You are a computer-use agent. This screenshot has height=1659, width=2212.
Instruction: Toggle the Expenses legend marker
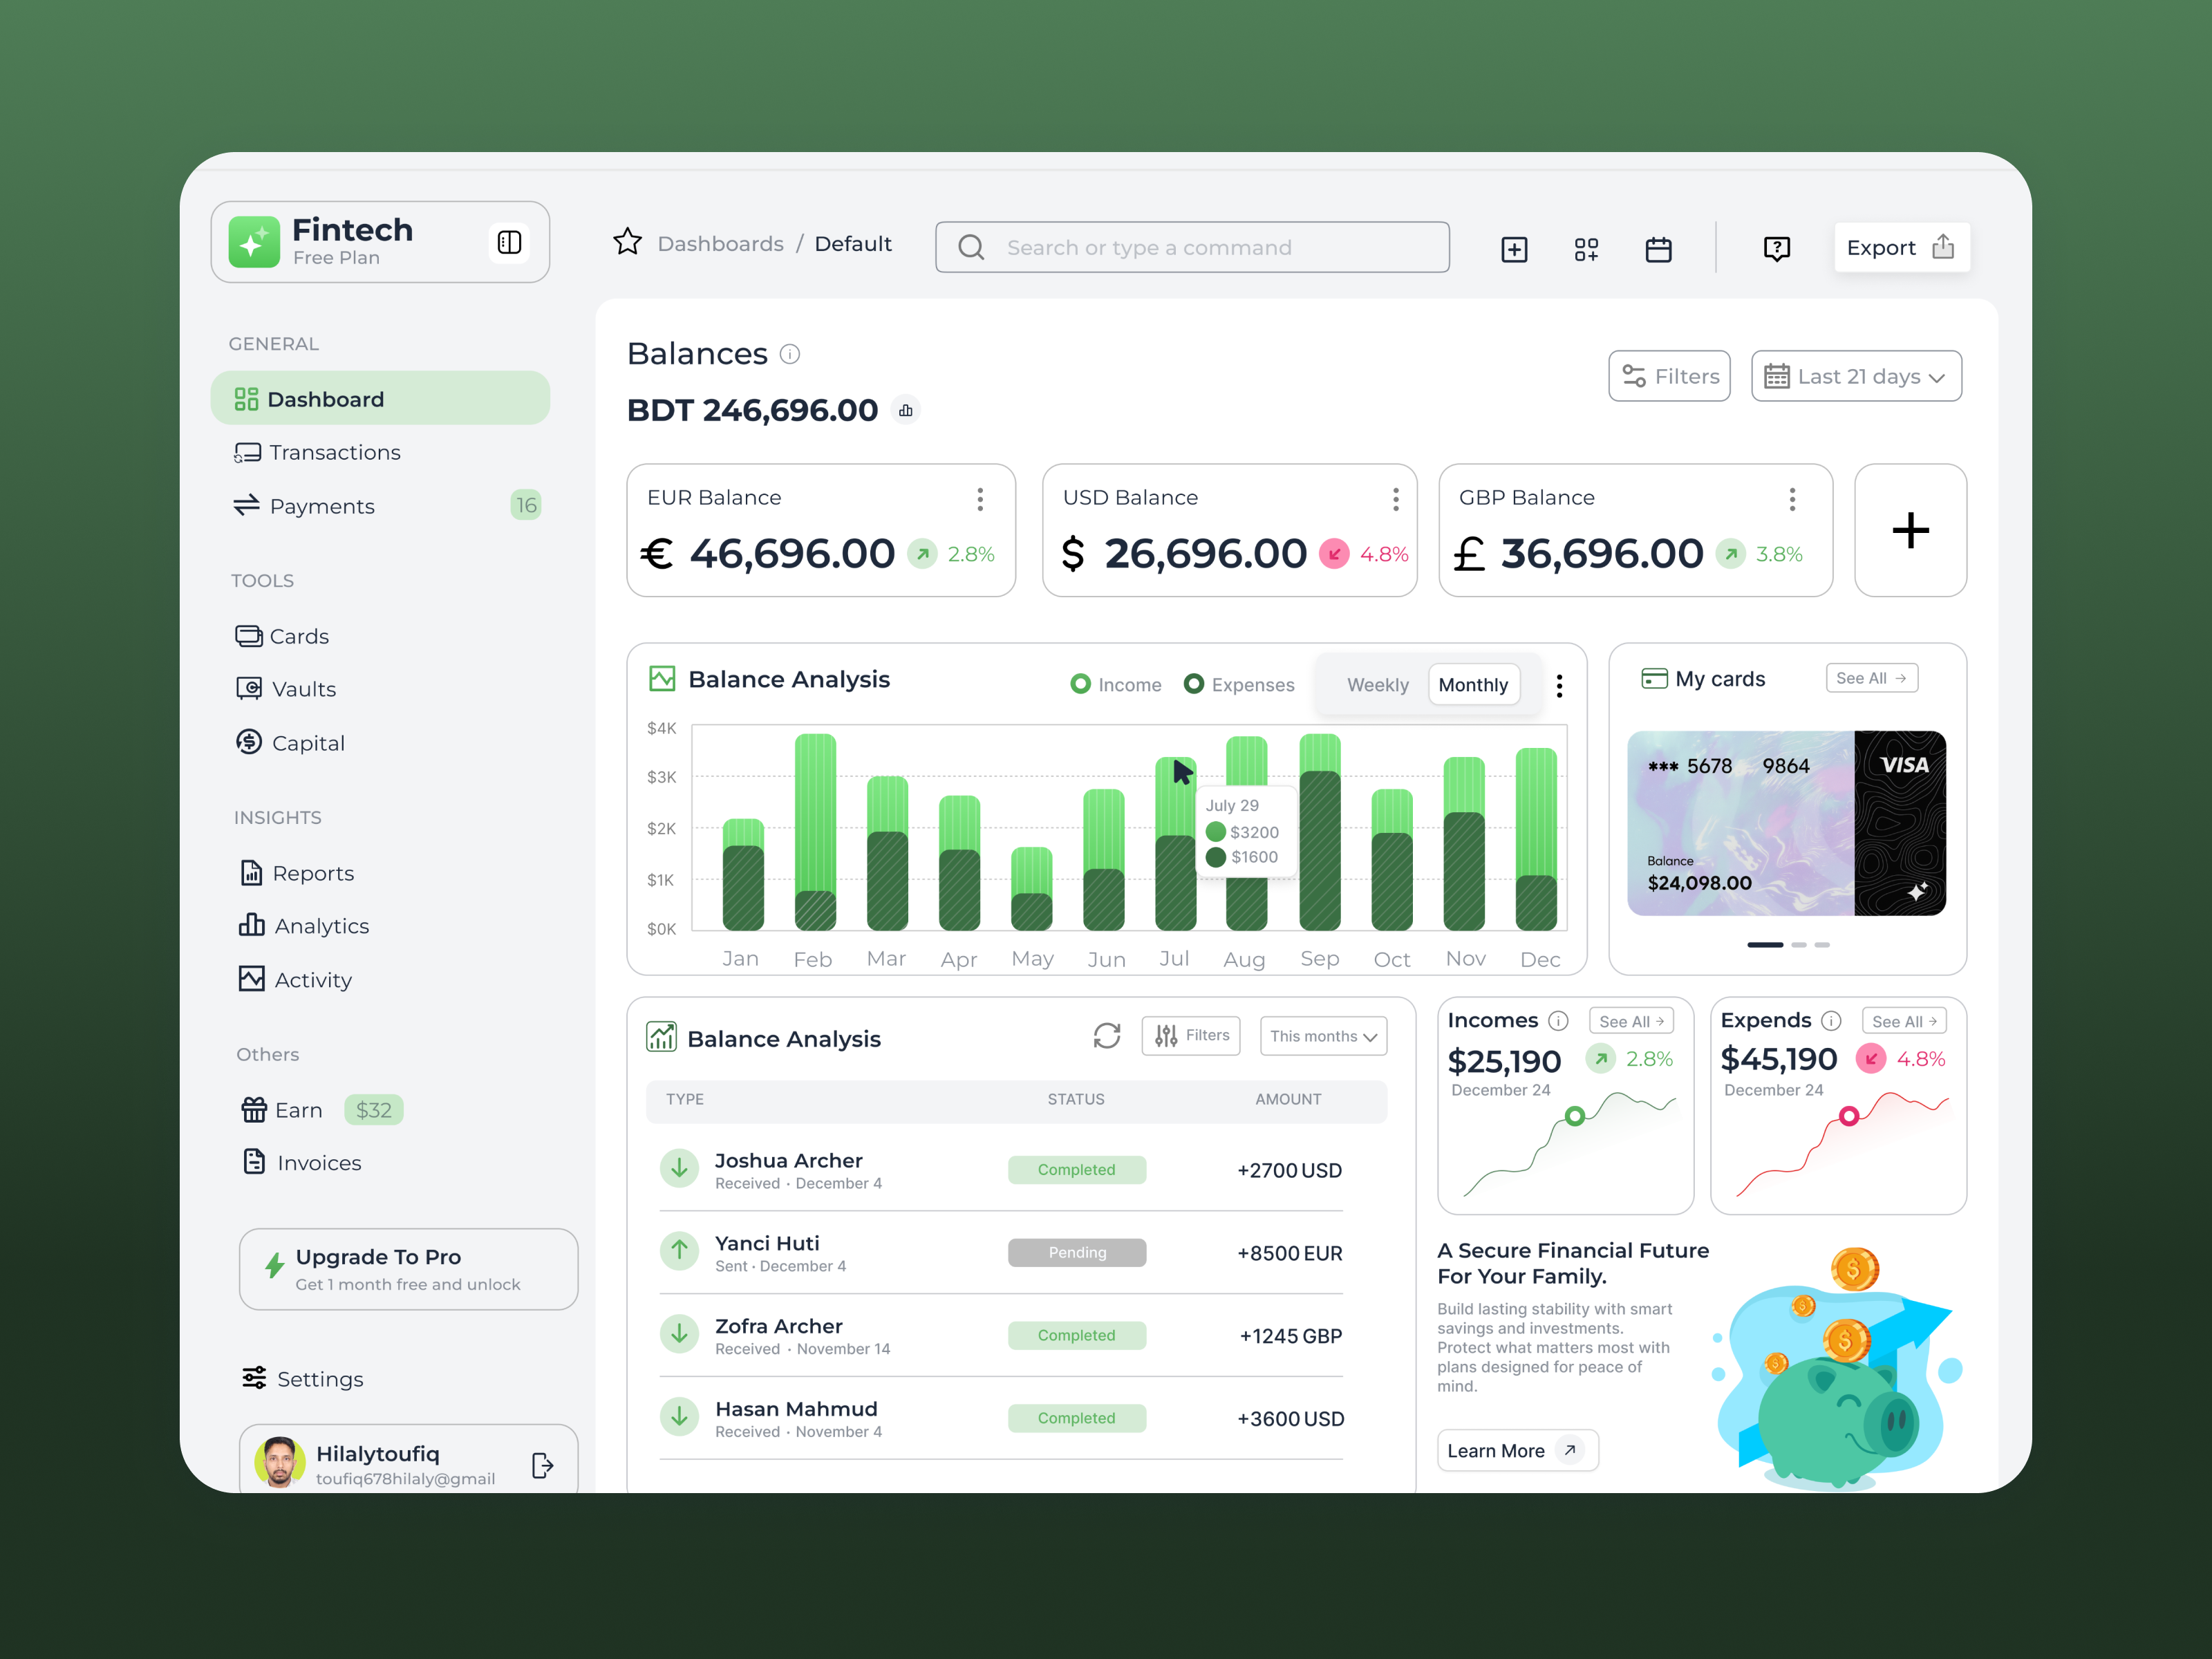[x=1193, y=684]
